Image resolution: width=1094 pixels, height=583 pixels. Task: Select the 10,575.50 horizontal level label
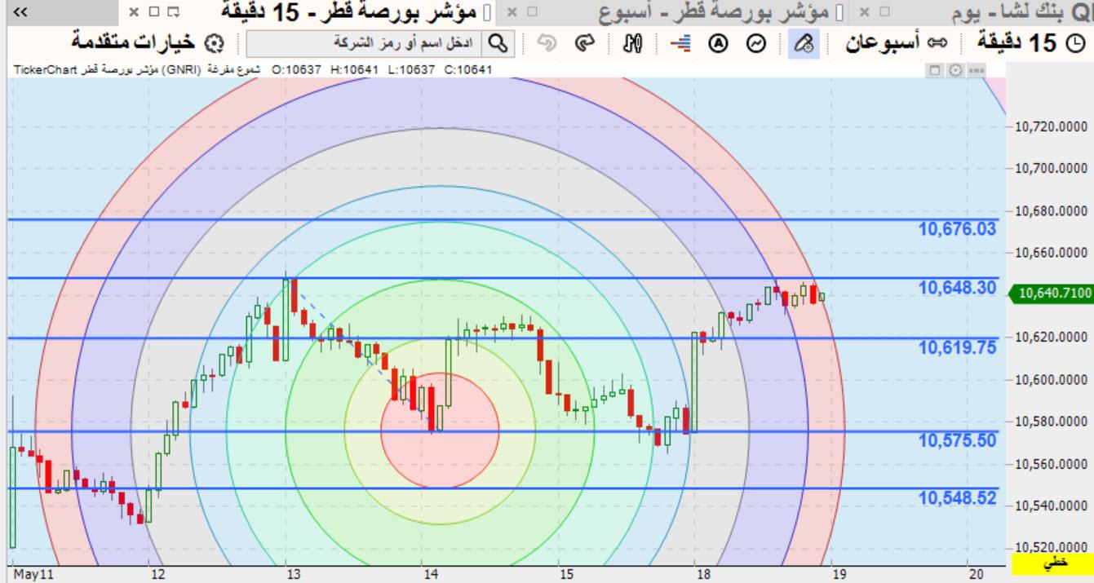[957, 441]
